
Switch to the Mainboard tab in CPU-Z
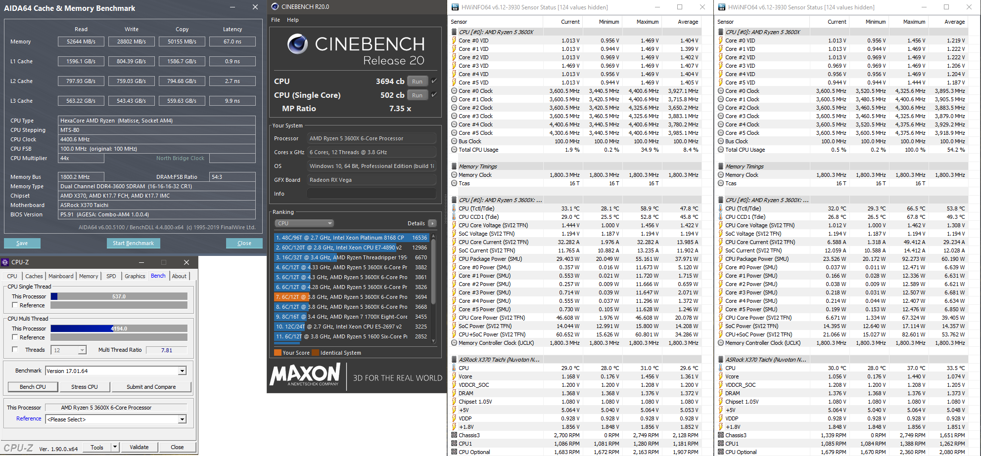[x=61, y=276]
